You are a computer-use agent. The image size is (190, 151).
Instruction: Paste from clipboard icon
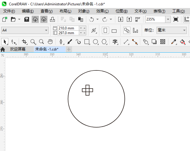[x=80, y=19]
